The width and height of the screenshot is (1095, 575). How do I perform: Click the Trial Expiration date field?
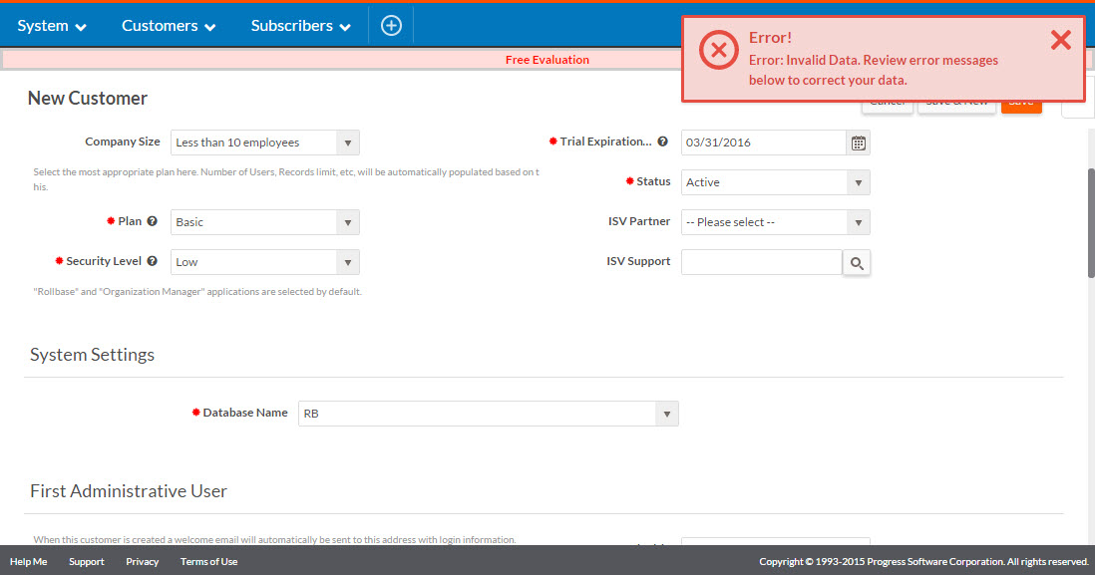(763, 143)
